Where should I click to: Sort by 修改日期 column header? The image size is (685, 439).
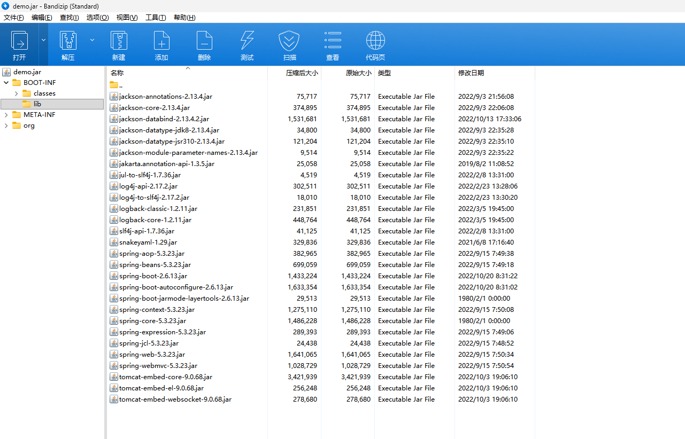tap(471, 73)
